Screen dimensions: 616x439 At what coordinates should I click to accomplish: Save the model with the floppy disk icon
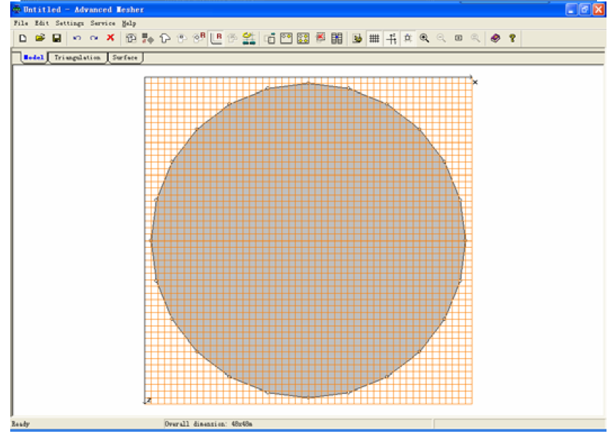pos(56,38)
